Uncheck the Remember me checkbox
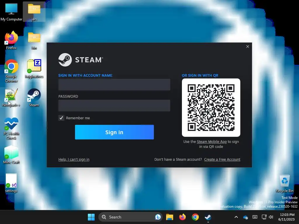299x224 pixels. (61, 118)
